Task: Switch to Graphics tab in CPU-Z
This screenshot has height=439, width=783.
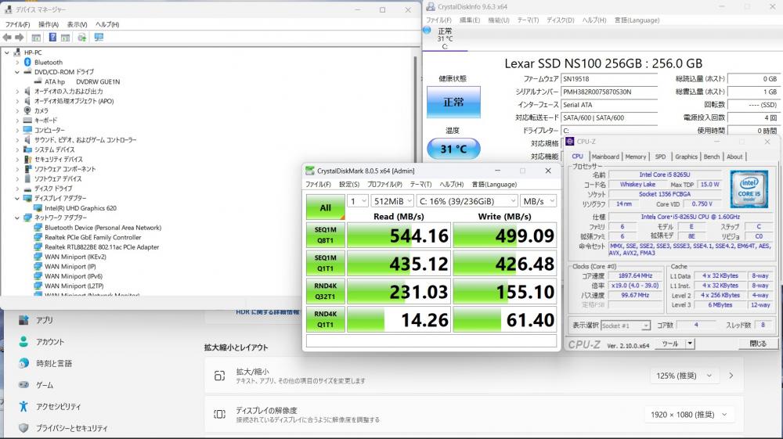Action: click(x=686, y=157)
